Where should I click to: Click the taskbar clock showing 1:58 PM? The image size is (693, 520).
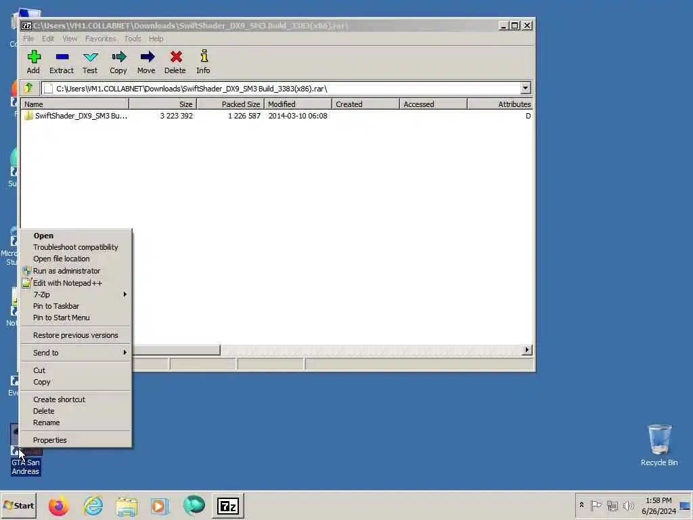(x=658, y=506)
